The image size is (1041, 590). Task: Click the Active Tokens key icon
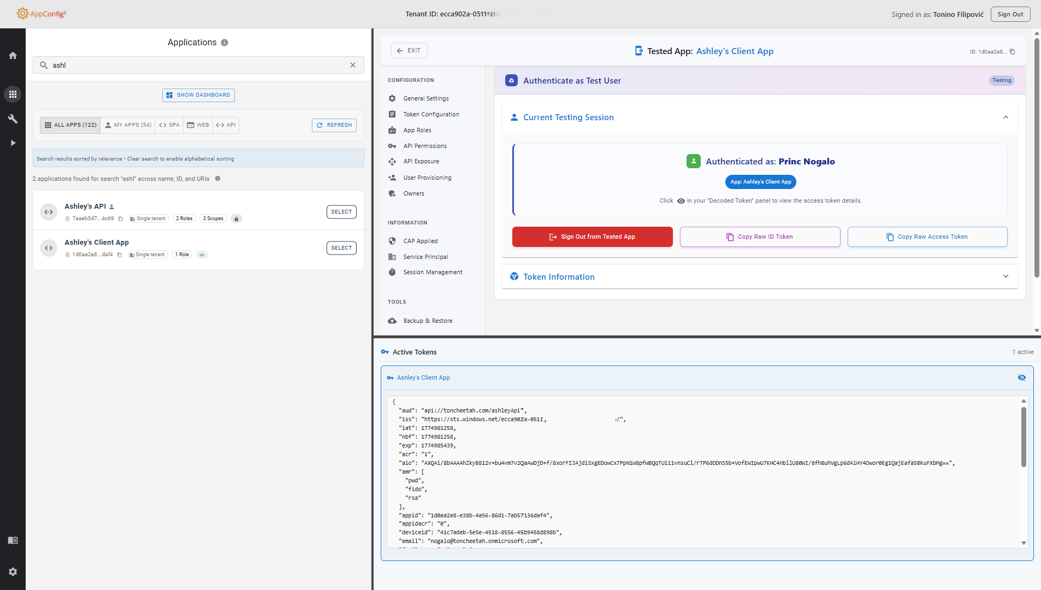[385, 352]
